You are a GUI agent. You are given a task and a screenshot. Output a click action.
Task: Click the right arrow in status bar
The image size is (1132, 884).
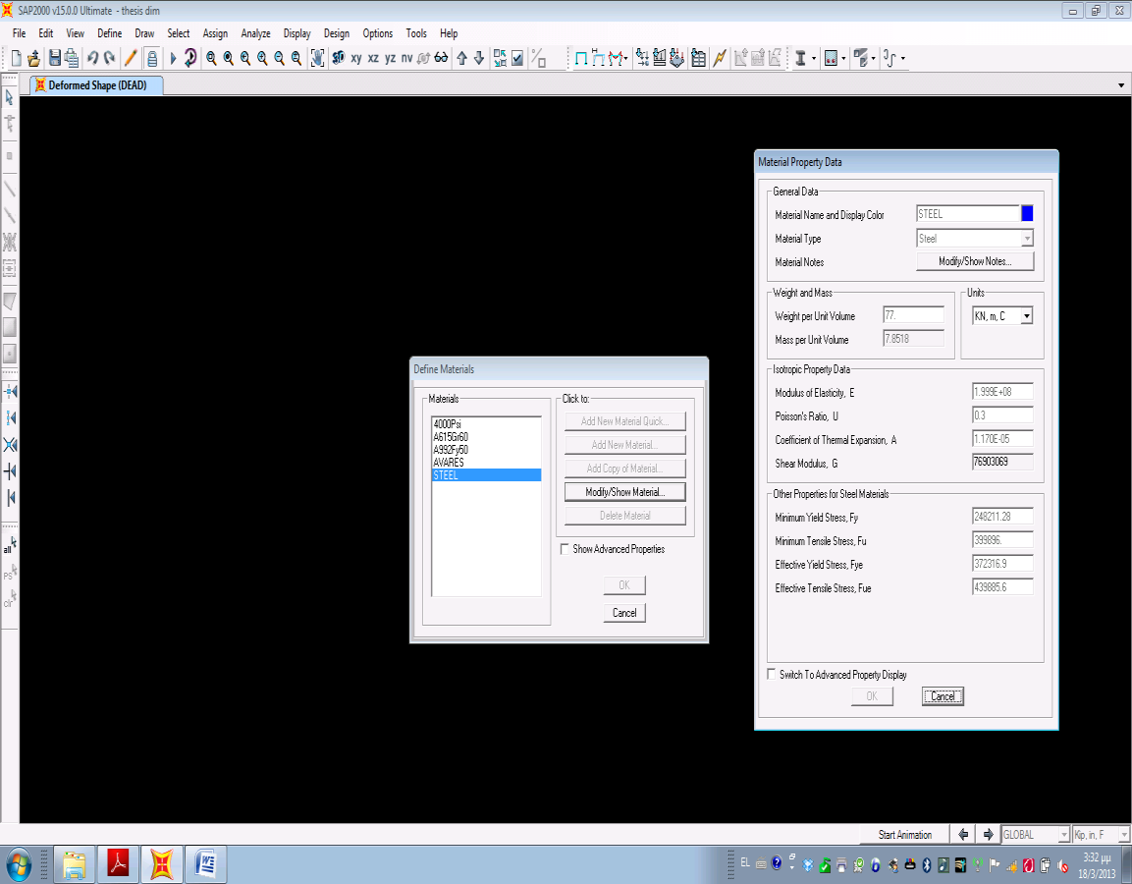tap(988, 834)
